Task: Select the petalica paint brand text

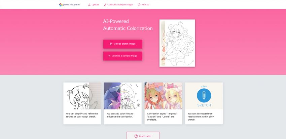Action: pos(72,5)
